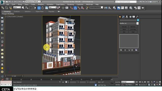This screenshot has height=91, width=162.
Task: Click the Select Object tool
Action: point(23,8)
